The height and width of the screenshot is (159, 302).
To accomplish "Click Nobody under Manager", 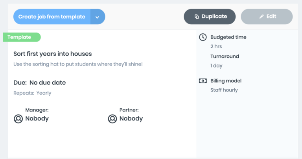I will pyautogui.click(x=37, y=119).
